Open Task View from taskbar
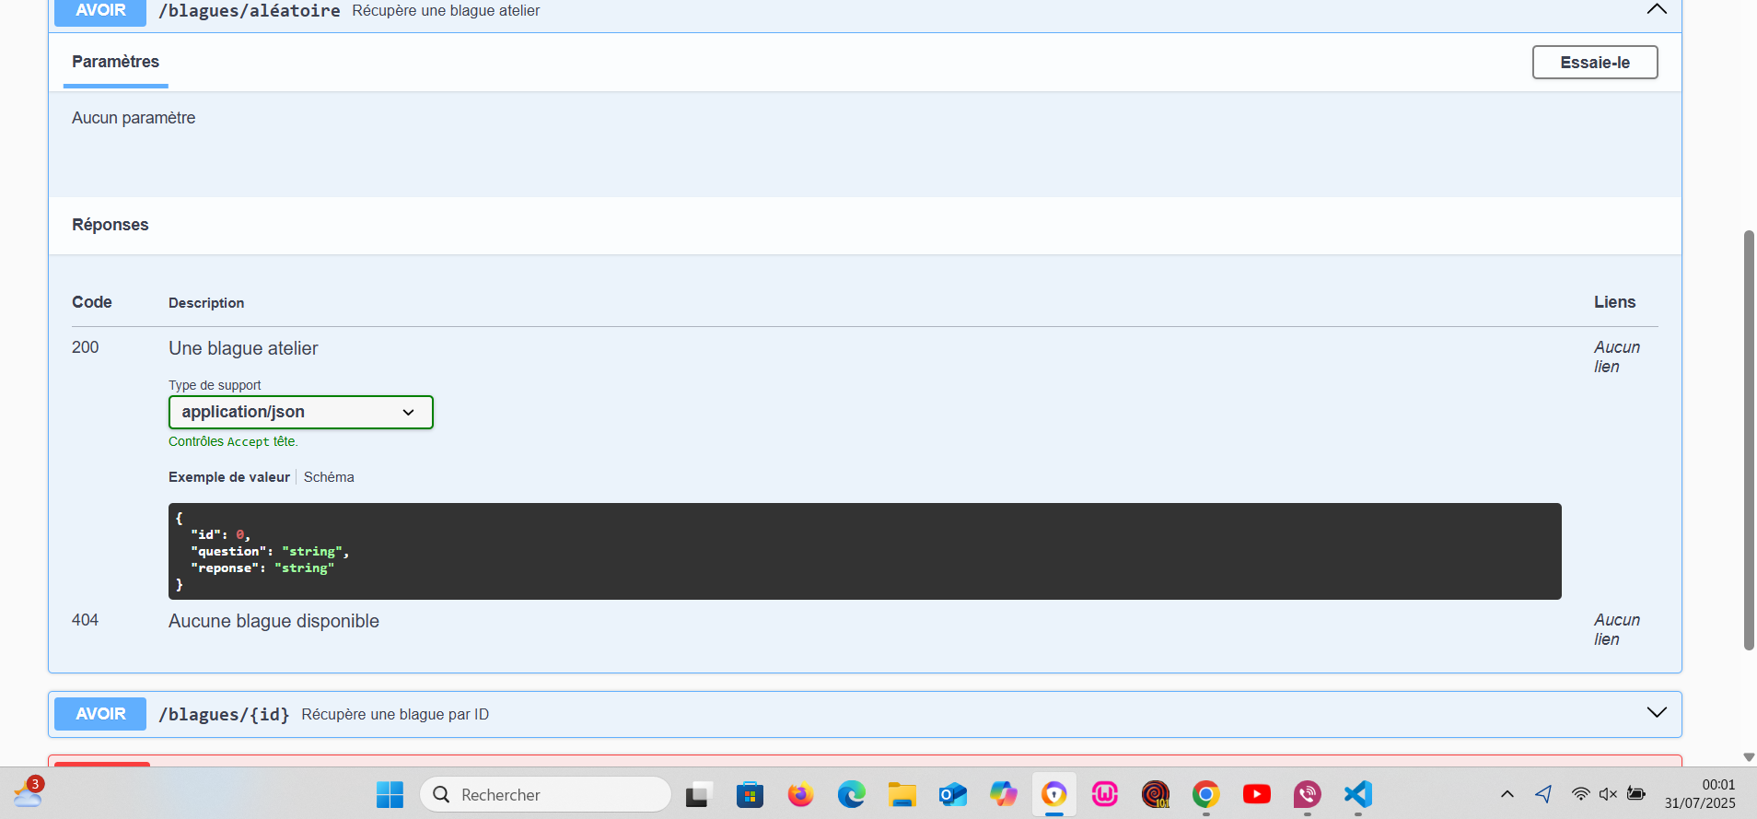 pos(699,794)
